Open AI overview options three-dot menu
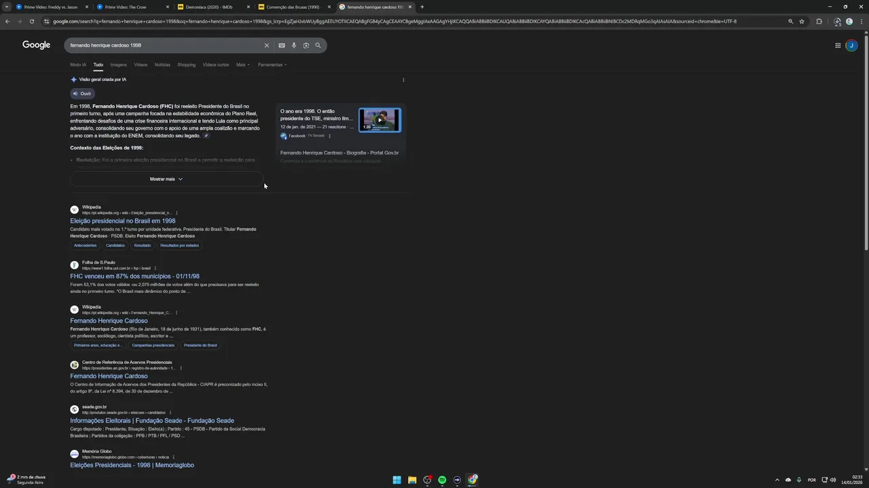The image size is (869, 488). 403,80
